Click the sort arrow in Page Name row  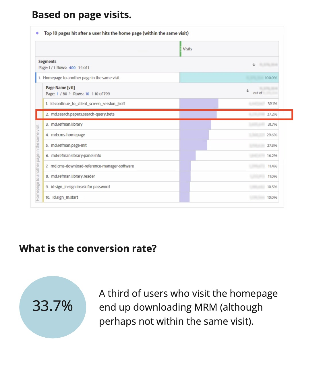247,91
